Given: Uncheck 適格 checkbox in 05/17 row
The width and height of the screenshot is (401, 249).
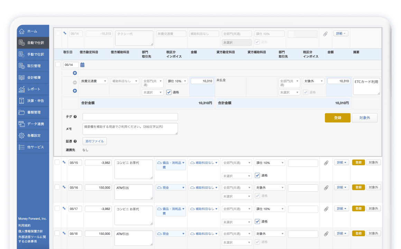Looking at the screenshot, I should coord(257,221).
